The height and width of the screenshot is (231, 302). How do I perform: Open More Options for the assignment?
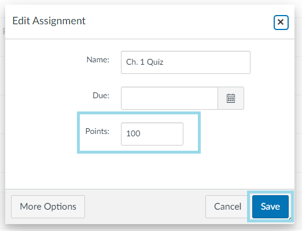(x=48, y=207)
